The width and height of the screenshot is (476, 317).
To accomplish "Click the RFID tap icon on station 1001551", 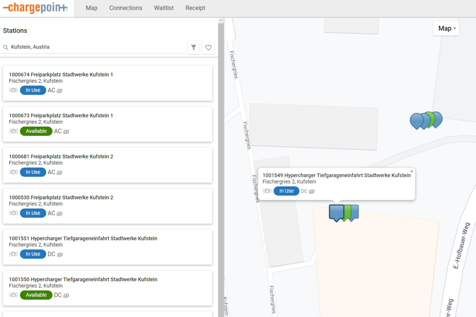I will (x=13, y=254).
